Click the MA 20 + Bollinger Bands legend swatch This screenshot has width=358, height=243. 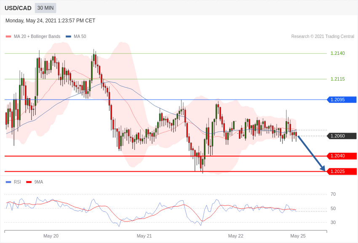pyautogui.click(x=8, y=36)
